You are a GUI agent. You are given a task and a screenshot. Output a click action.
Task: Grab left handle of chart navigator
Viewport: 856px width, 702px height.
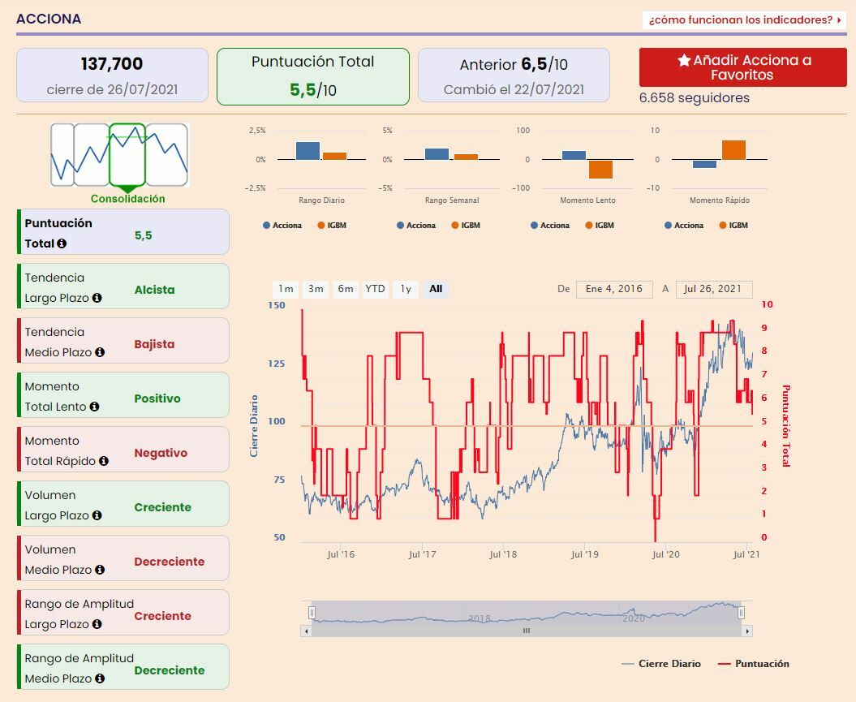pos(312,613)
